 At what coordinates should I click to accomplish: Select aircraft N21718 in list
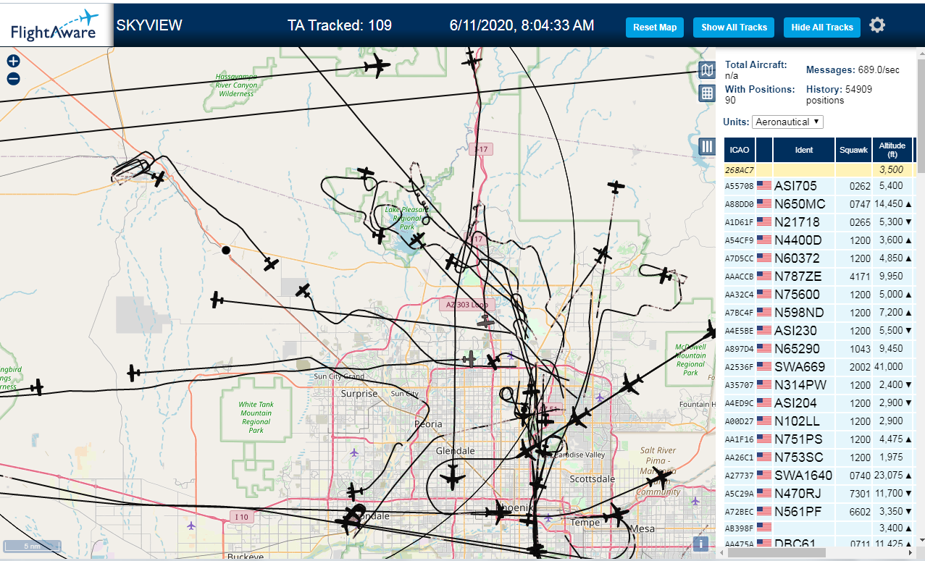point(820,222)
